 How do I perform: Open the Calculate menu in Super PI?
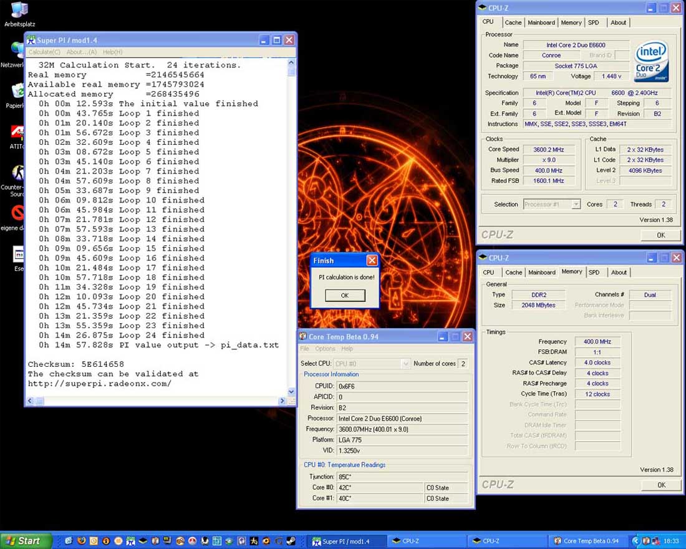point(44,52)
